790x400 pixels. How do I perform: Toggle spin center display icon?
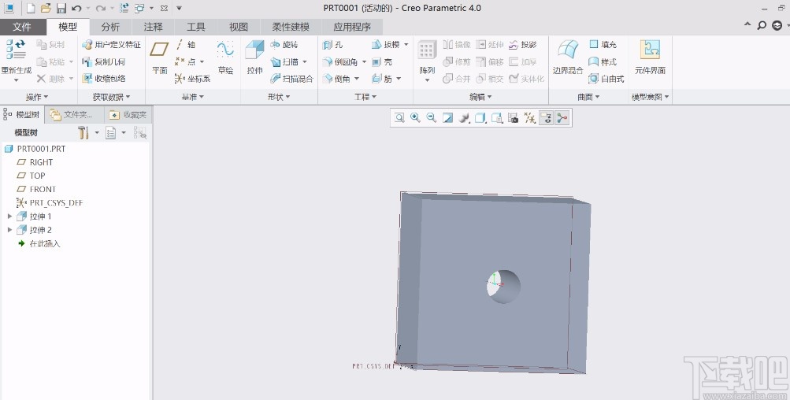pyautogui.click(x=562, y=118)
